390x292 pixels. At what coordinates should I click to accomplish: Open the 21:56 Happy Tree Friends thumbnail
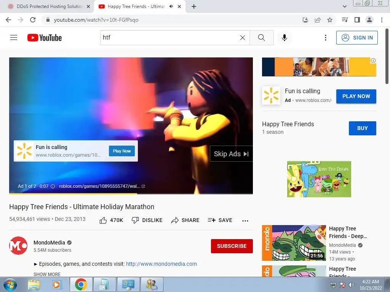(x=294, y=243)
